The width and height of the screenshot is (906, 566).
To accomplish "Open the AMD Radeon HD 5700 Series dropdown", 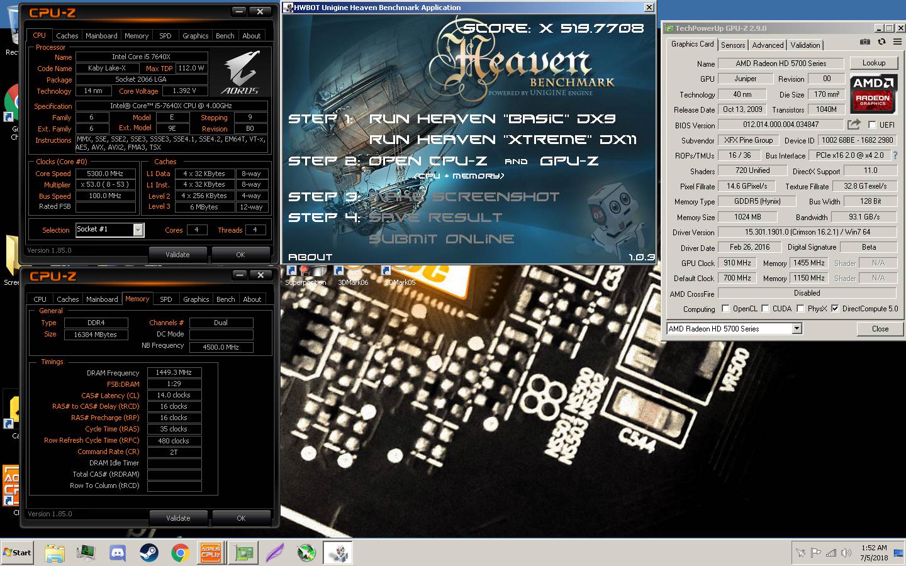I will (797, 328).
